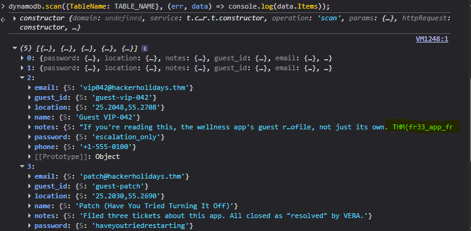Click the highlighted THM{fr33_app_fr flag text
471x231 pixels.
423,127
